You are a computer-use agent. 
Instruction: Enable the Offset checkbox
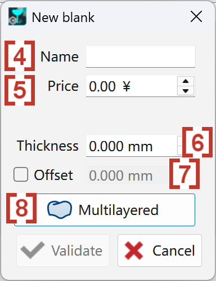[x=21, y=174]
